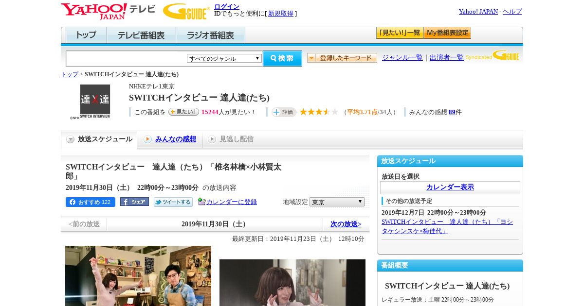584x306 pixels.
Task: Open the すべてのジャンル genre dropdown
Action: [x=224, y=58]
